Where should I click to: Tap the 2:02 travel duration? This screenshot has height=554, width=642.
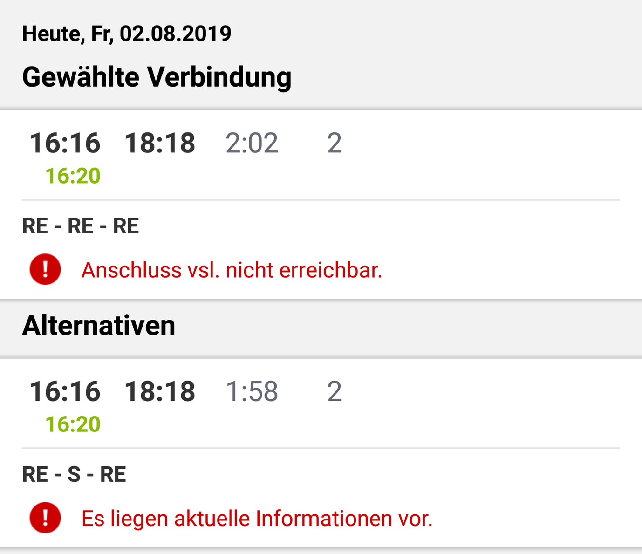point(252,143)
